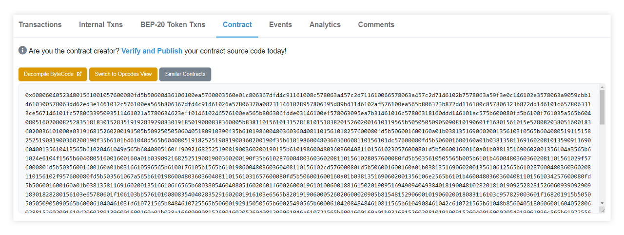
Task: Open BEP-20 Token Txns tab
Action: tap(173, 25)
